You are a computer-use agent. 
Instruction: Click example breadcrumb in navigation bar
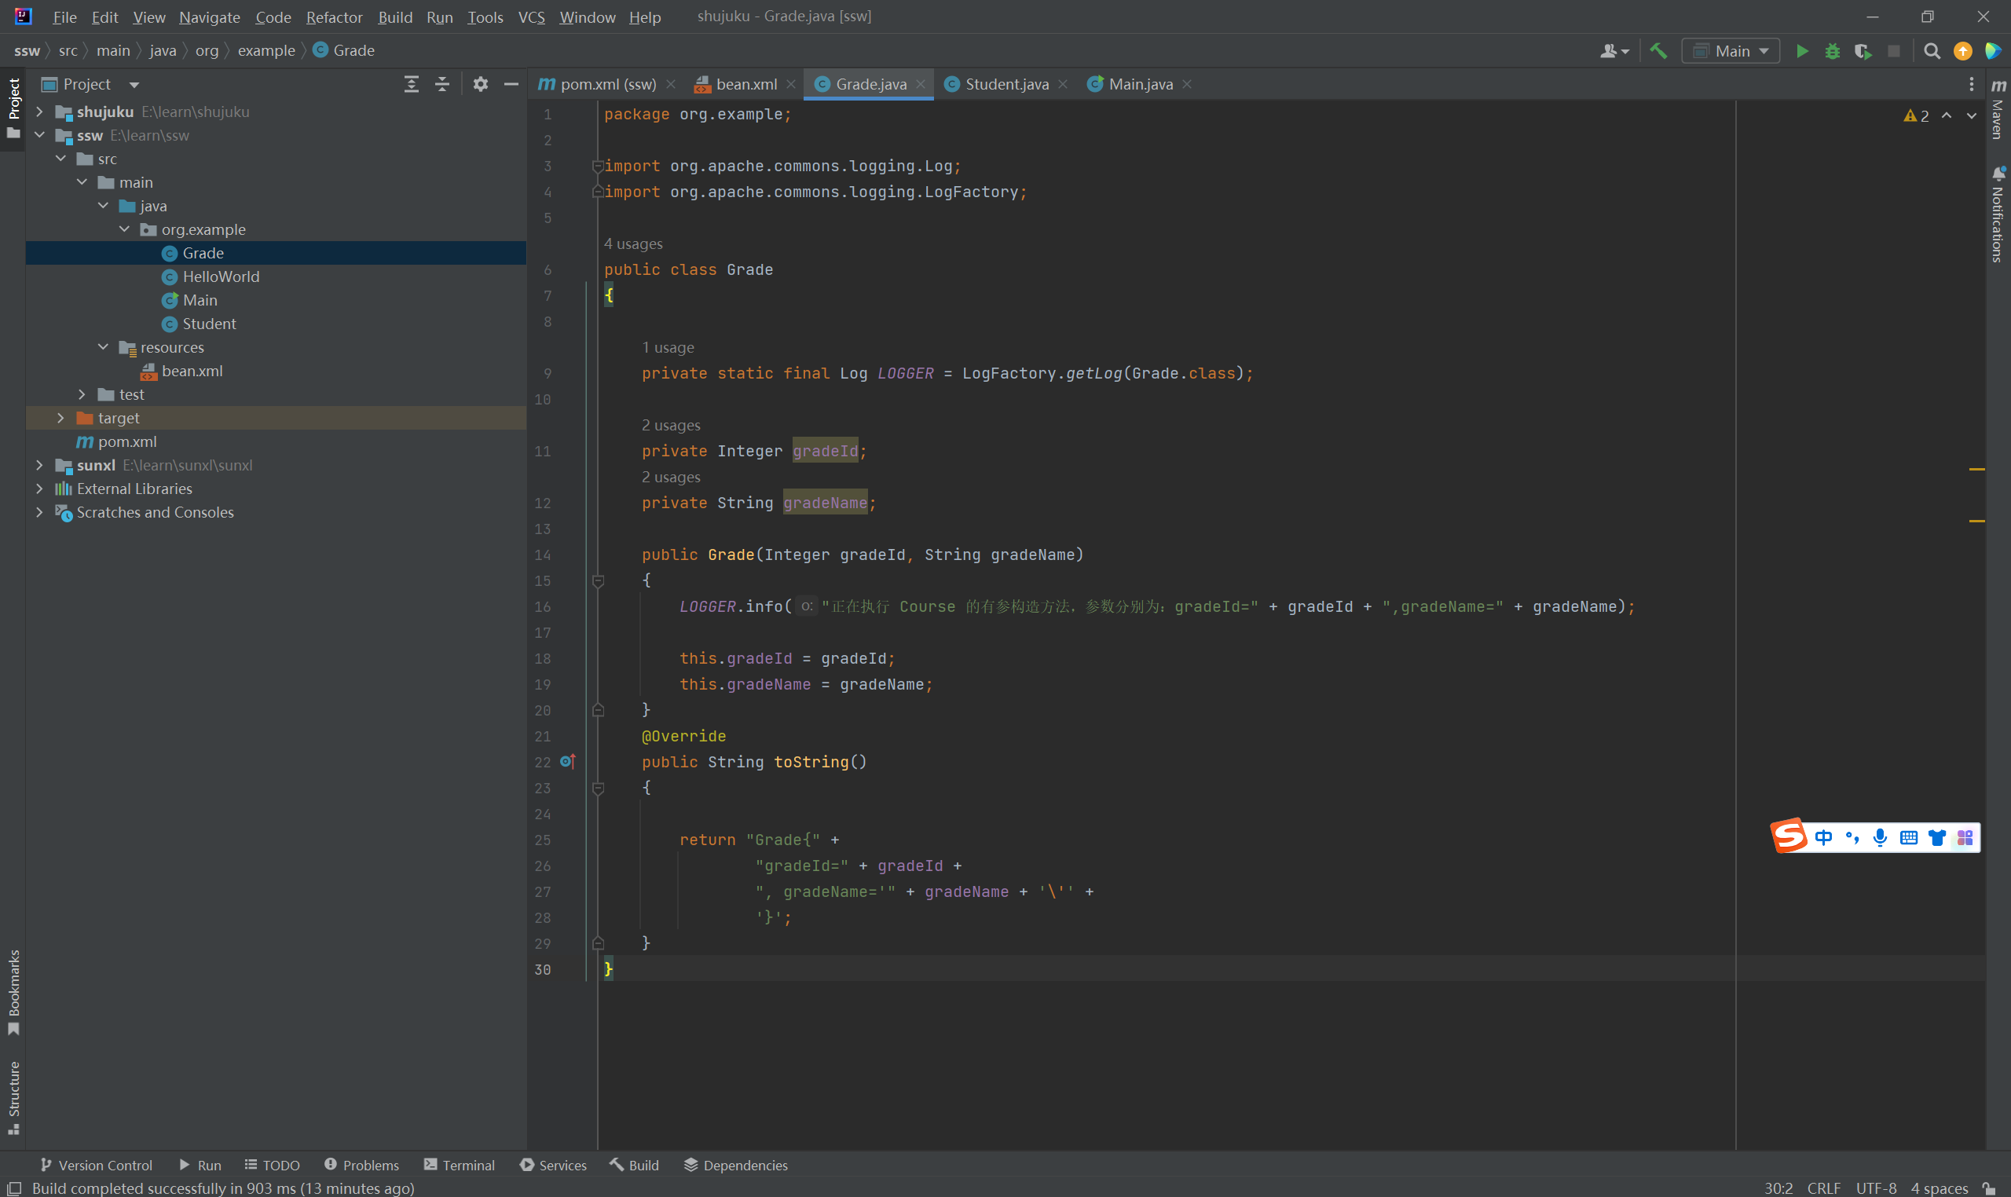click(x=266, y=50)
